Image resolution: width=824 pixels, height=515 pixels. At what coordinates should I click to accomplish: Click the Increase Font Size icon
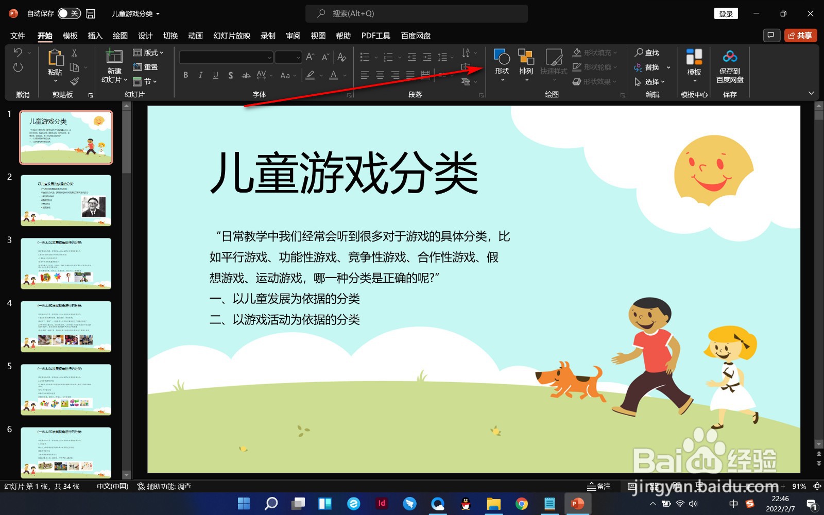(310, 57)
